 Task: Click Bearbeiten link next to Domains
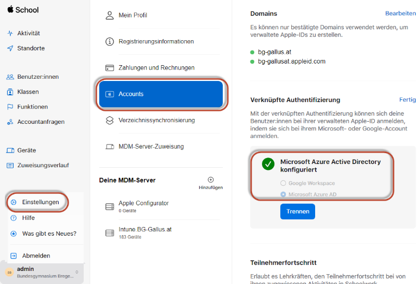[400, 14]
